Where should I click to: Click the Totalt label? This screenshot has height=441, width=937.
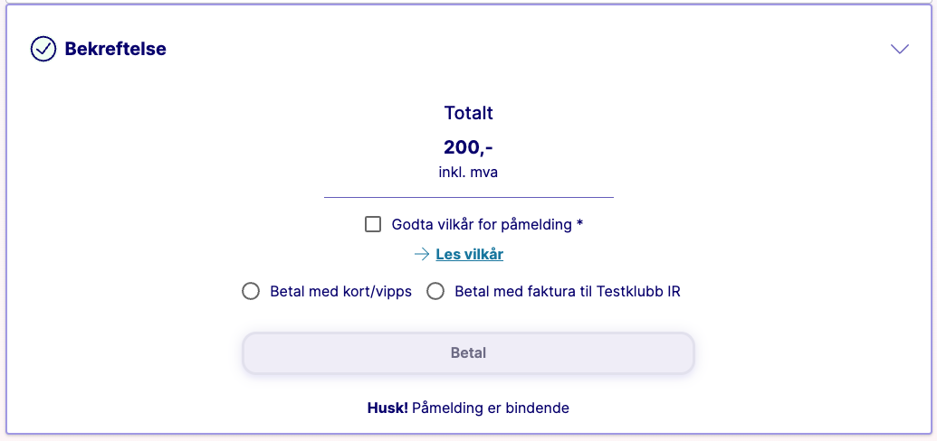click(469, 113)
